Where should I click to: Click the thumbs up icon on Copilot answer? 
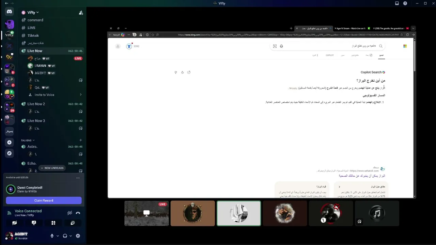coord(182,72)
